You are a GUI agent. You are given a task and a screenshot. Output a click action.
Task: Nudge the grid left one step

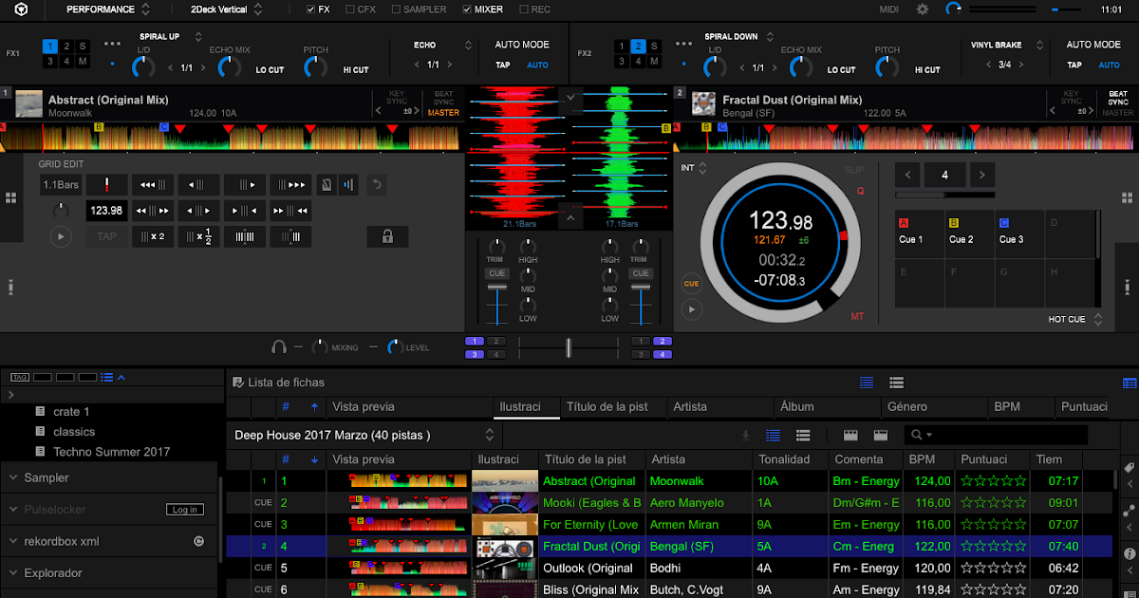(198, 184)
